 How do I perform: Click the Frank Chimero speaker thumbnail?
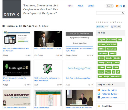coord(48,39)
